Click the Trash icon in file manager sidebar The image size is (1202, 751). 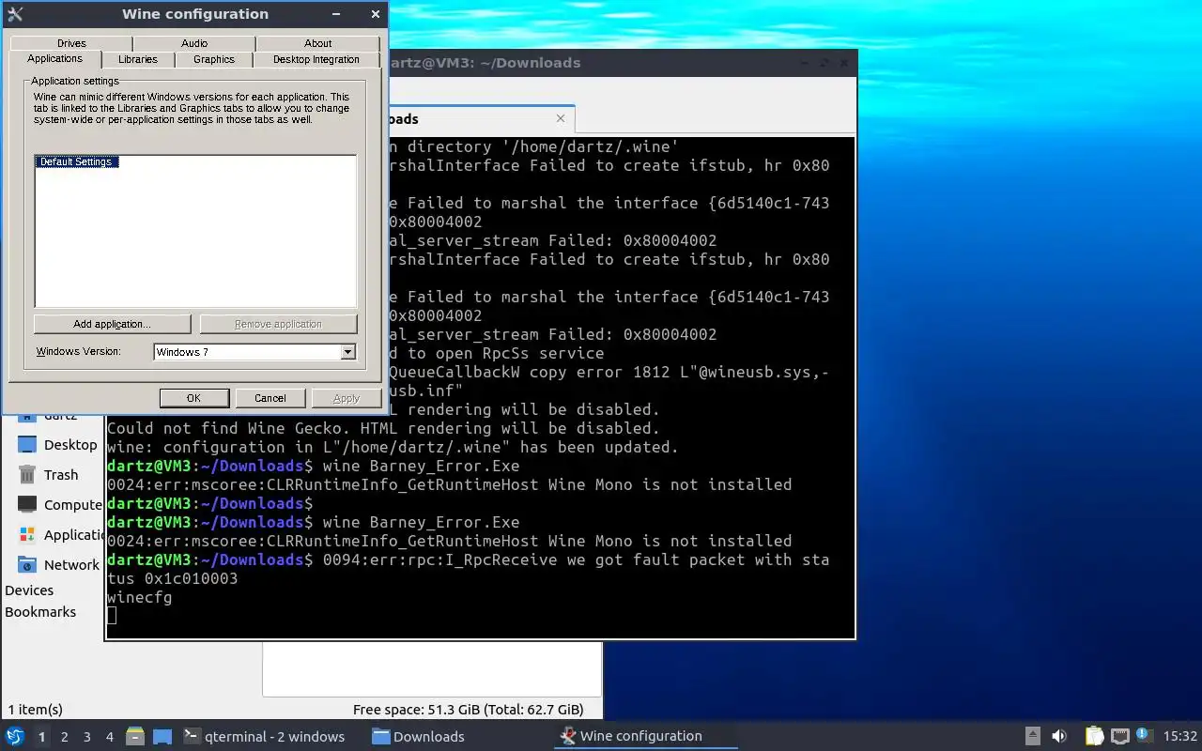[27, 475]
